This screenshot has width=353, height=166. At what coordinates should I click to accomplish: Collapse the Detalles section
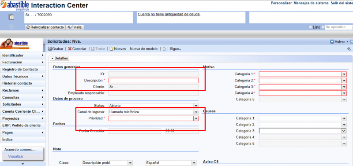tap(60, 58)
